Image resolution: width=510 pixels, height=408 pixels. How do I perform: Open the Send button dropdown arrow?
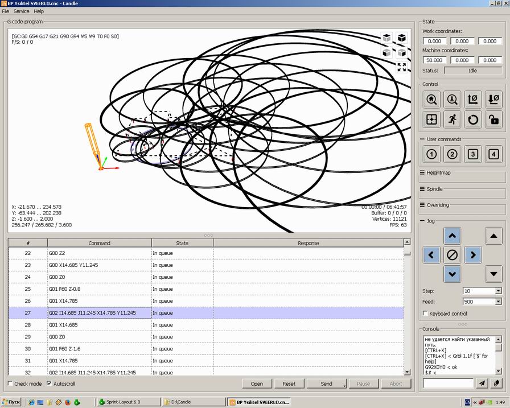(x=344, y=385)
